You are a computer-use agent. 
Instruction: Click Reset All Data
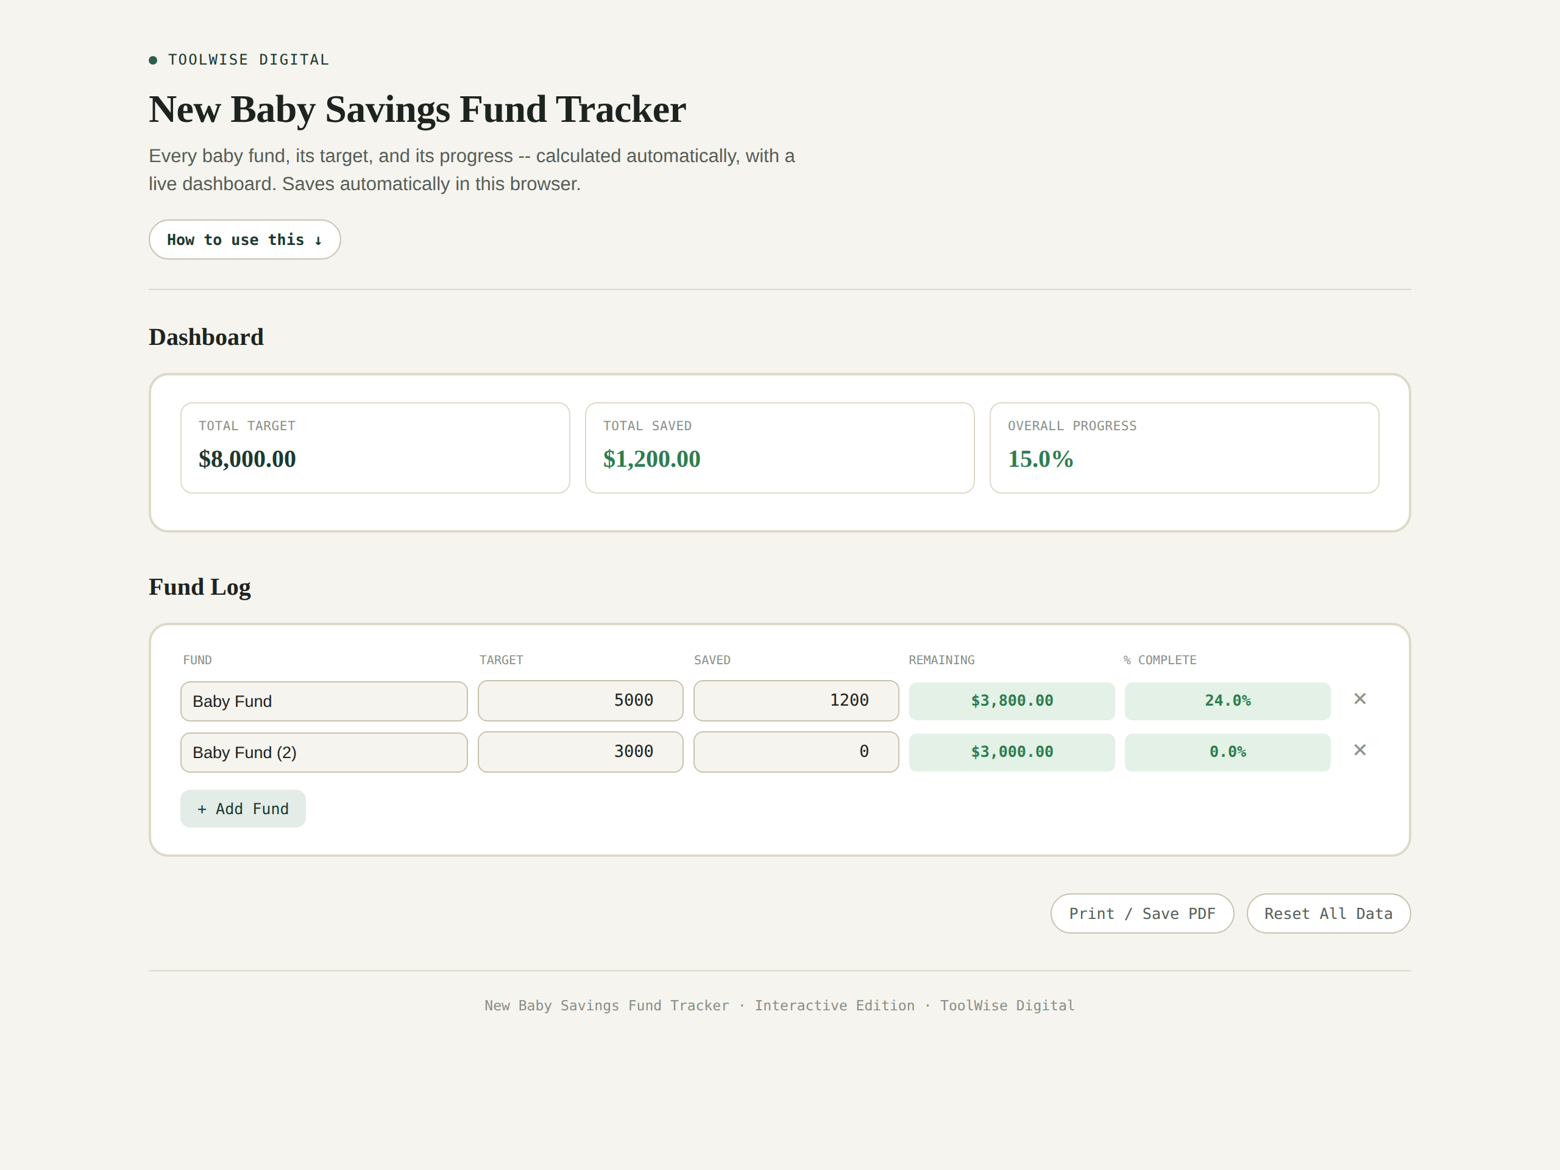(1328, 914)
